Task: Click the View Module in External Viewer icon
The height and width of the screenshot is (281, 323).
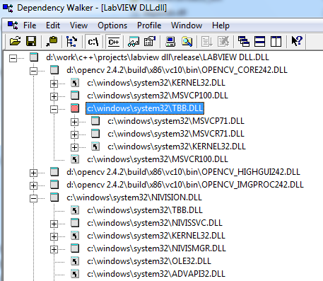Action: pos(134,42)
